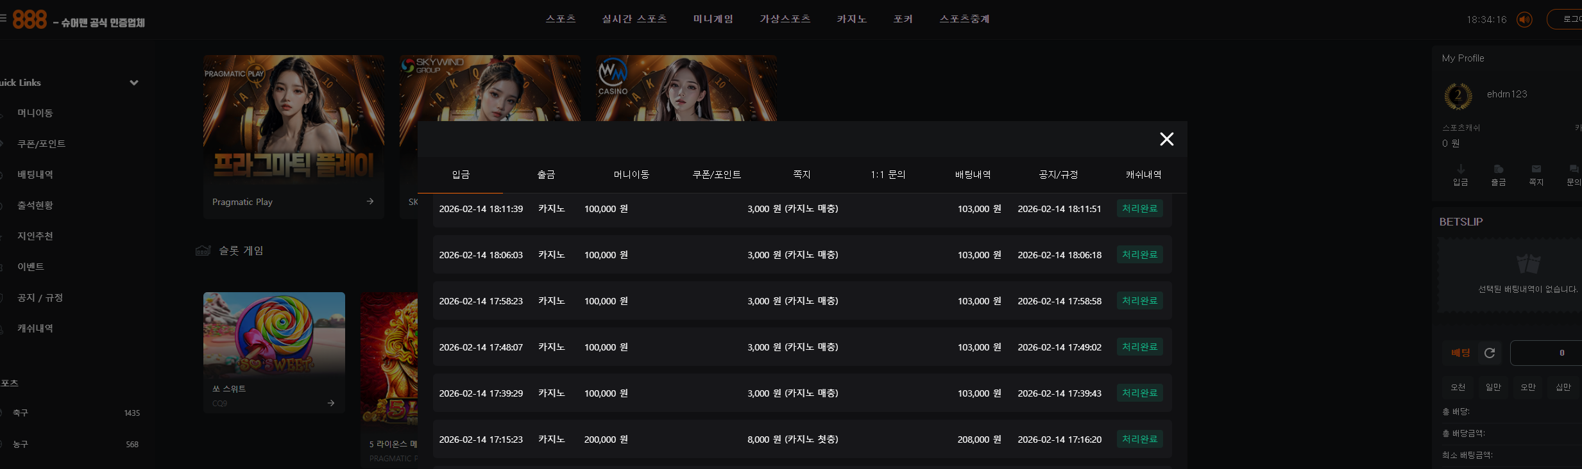Click the 오천 bet amount button
The image size is (1582, 469).
[1458, 387]
